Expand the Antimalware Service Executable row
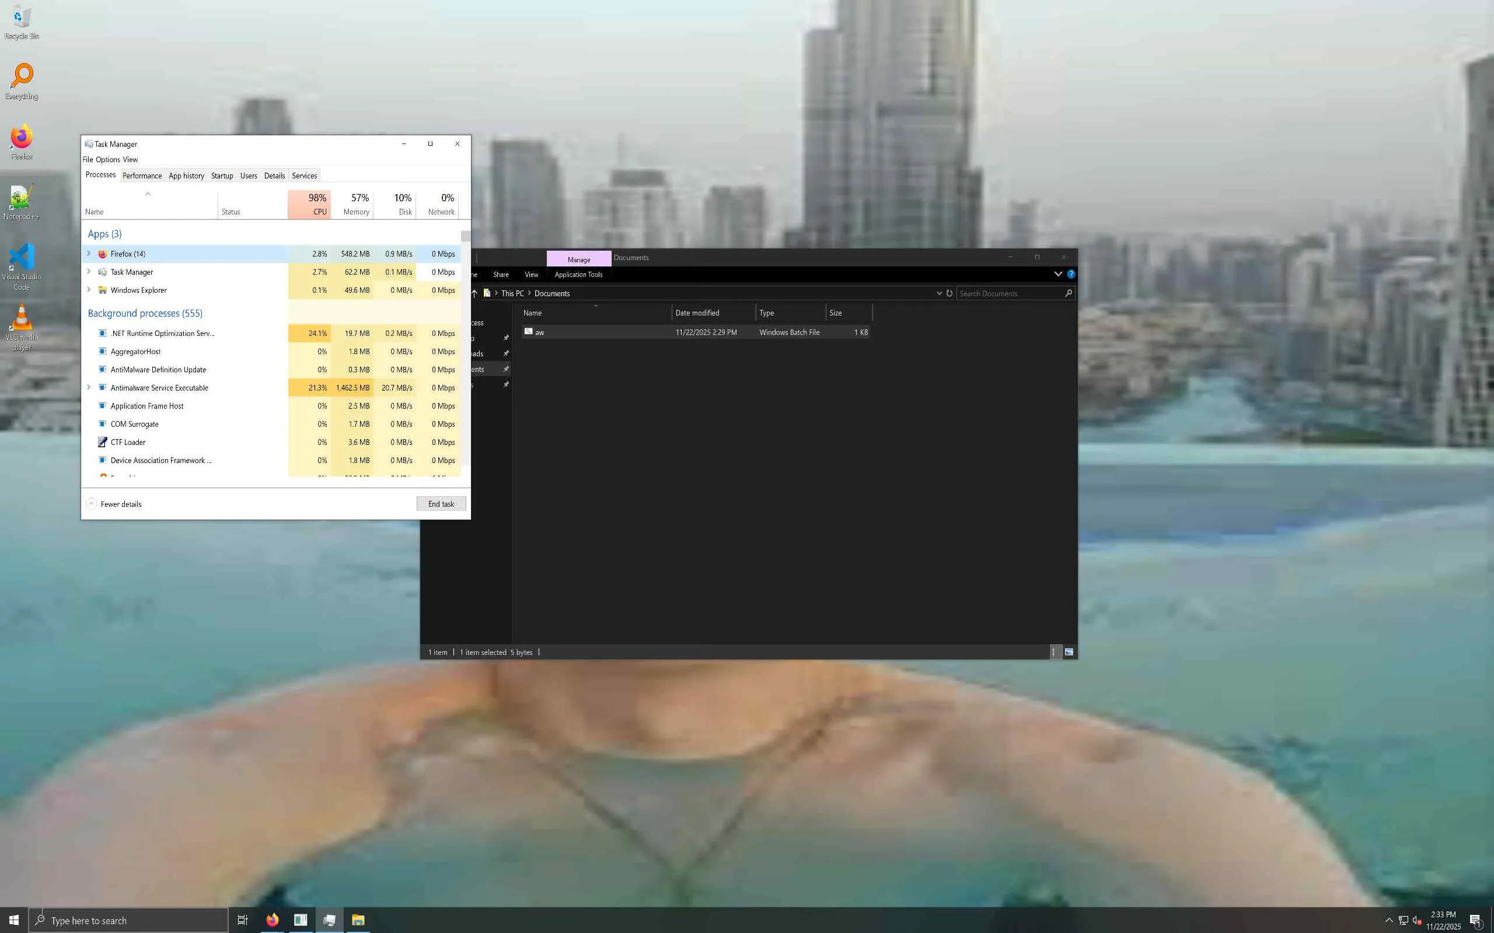Viewport: 1494px width, 933px height. click(89, 388)
